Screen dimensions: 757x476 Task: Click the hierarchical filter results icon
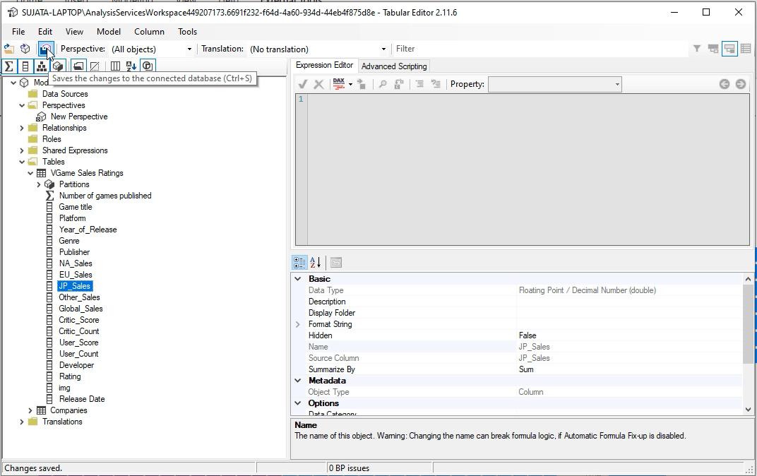pyautogui.click(x=713, y=49)
